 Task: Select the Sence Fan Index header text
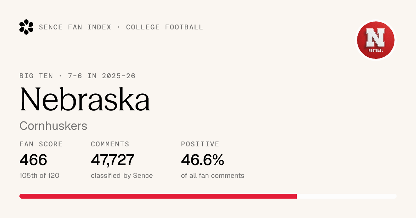[x=75, y=27]
